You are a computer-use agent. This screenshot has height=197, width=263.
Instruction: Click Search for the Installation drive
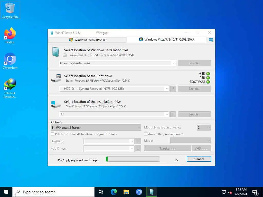tap(194, 114)
